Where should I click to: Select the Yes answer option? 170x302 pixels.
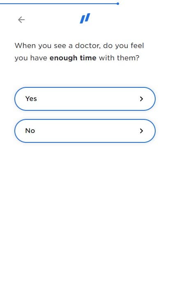(85, 99)
